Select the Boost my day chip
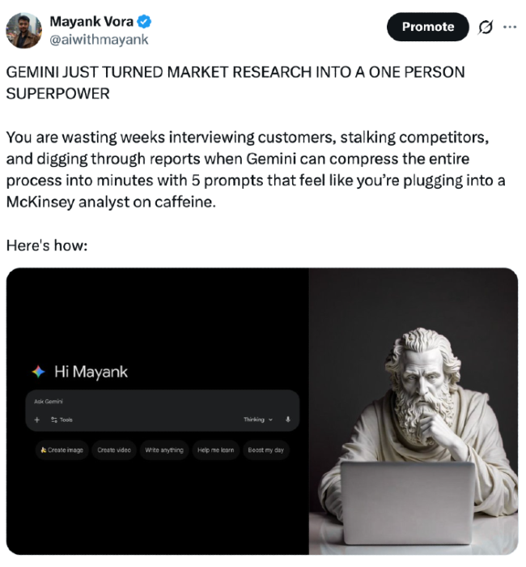 point(266,450)
